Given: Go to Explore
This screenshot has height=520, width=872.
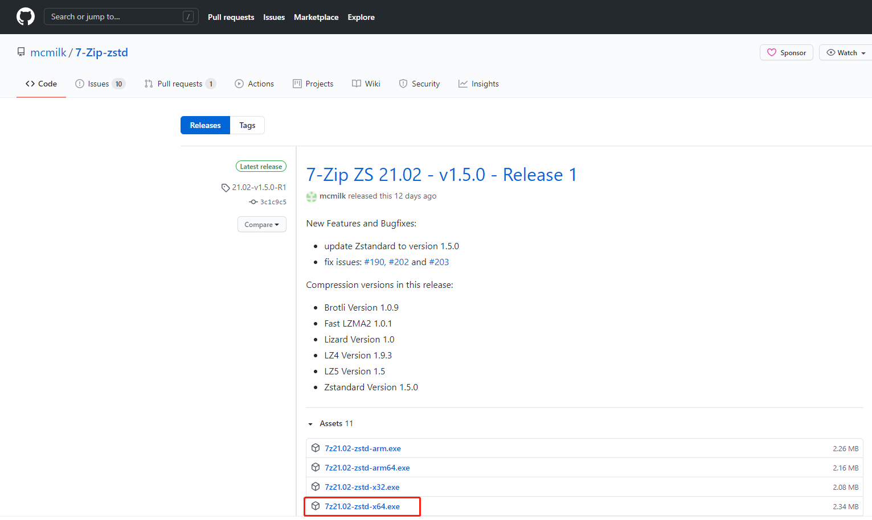Looking at the screenshot, I should point(361,17).
